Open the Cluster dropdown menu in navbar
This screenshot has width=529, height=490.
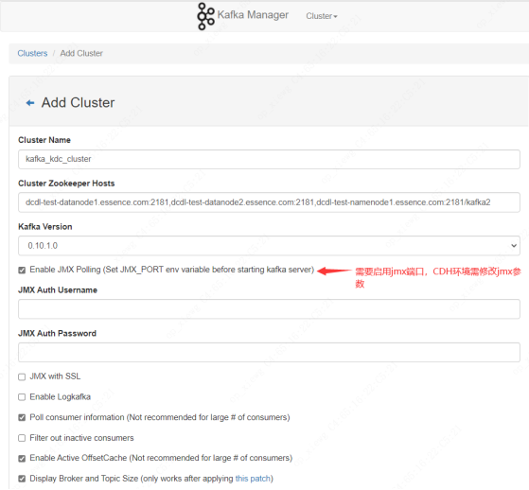tap(322, 16)
